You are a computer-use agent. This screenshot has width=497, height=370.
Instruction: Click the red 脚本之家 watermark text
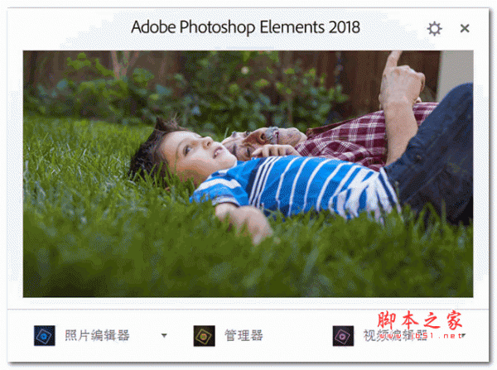tap(420, 320)
